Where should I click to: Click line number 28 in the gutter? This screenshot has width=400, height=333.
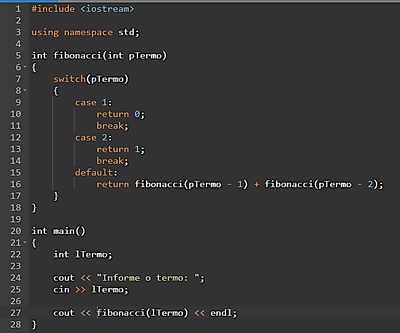tap(15, 324)
